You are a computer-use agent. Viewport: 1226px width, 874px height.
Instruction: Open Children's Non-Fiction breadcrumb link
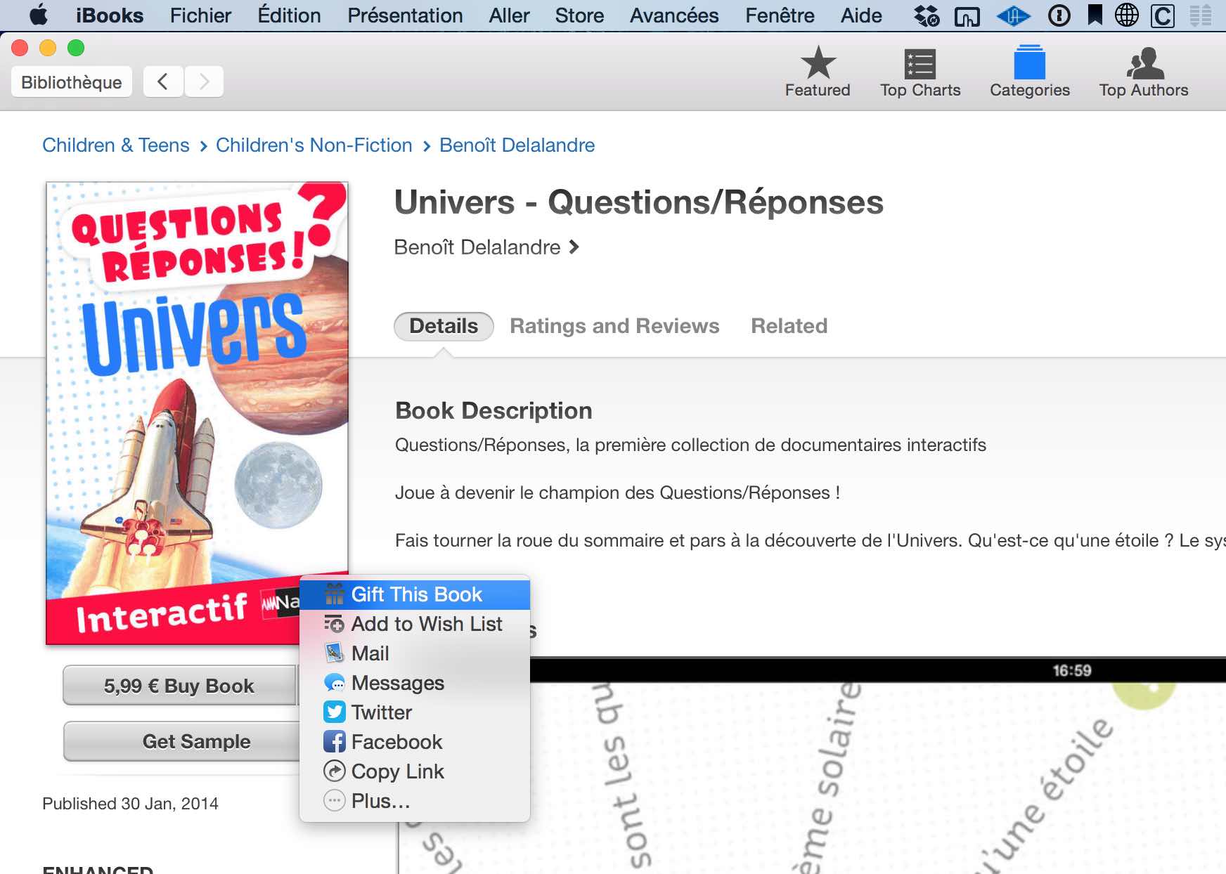314,145
